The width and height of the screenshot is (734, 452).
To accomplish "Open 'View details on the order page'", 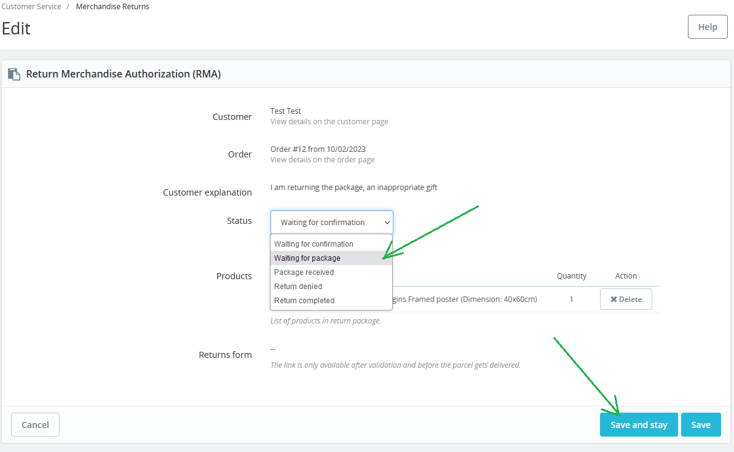I will point(322,160).
